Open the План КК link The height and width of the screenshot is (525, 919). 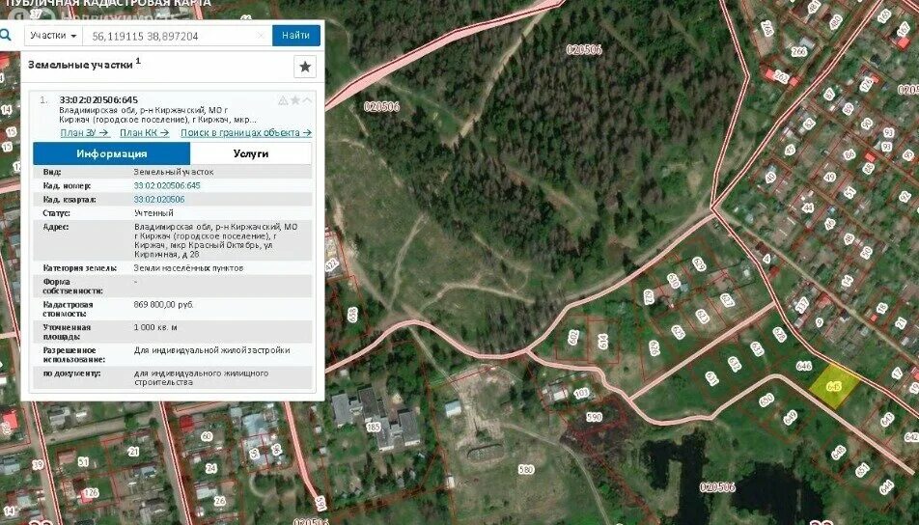(144, 133)
